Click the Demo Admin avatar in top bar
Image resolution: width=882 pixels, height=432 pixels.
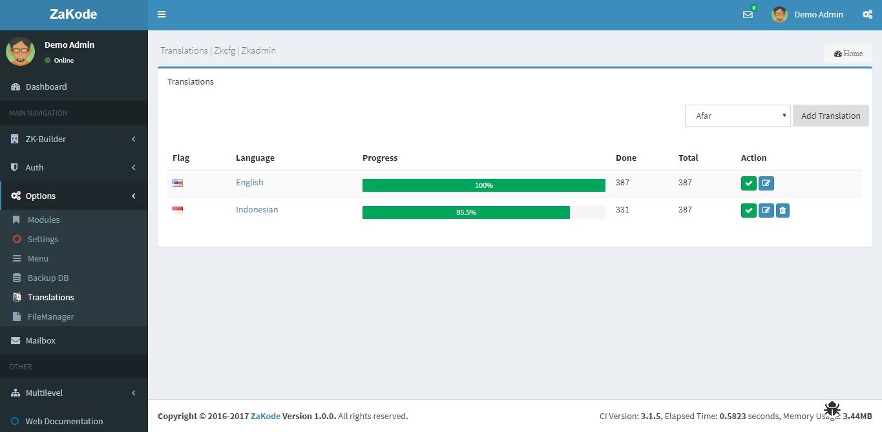(779, 14)
